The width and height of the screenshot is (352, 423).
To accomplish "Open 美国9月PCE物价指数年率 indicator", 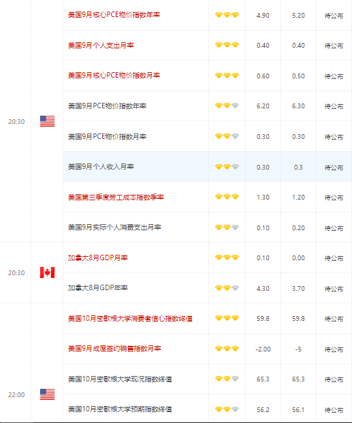I will (x=107, y=106).
